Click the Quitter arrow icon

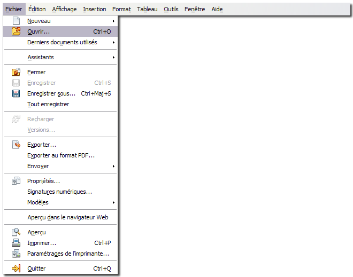click(x=16, y=268)
